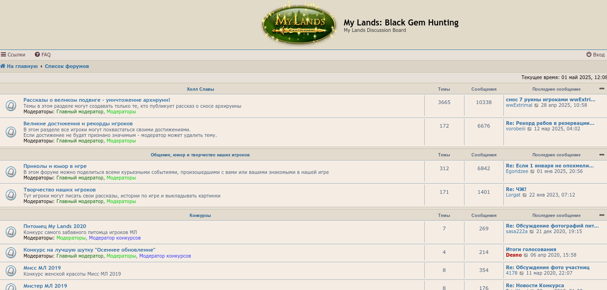Click forum icon beside Конкурс на лучшую шутку

(11, 253)
